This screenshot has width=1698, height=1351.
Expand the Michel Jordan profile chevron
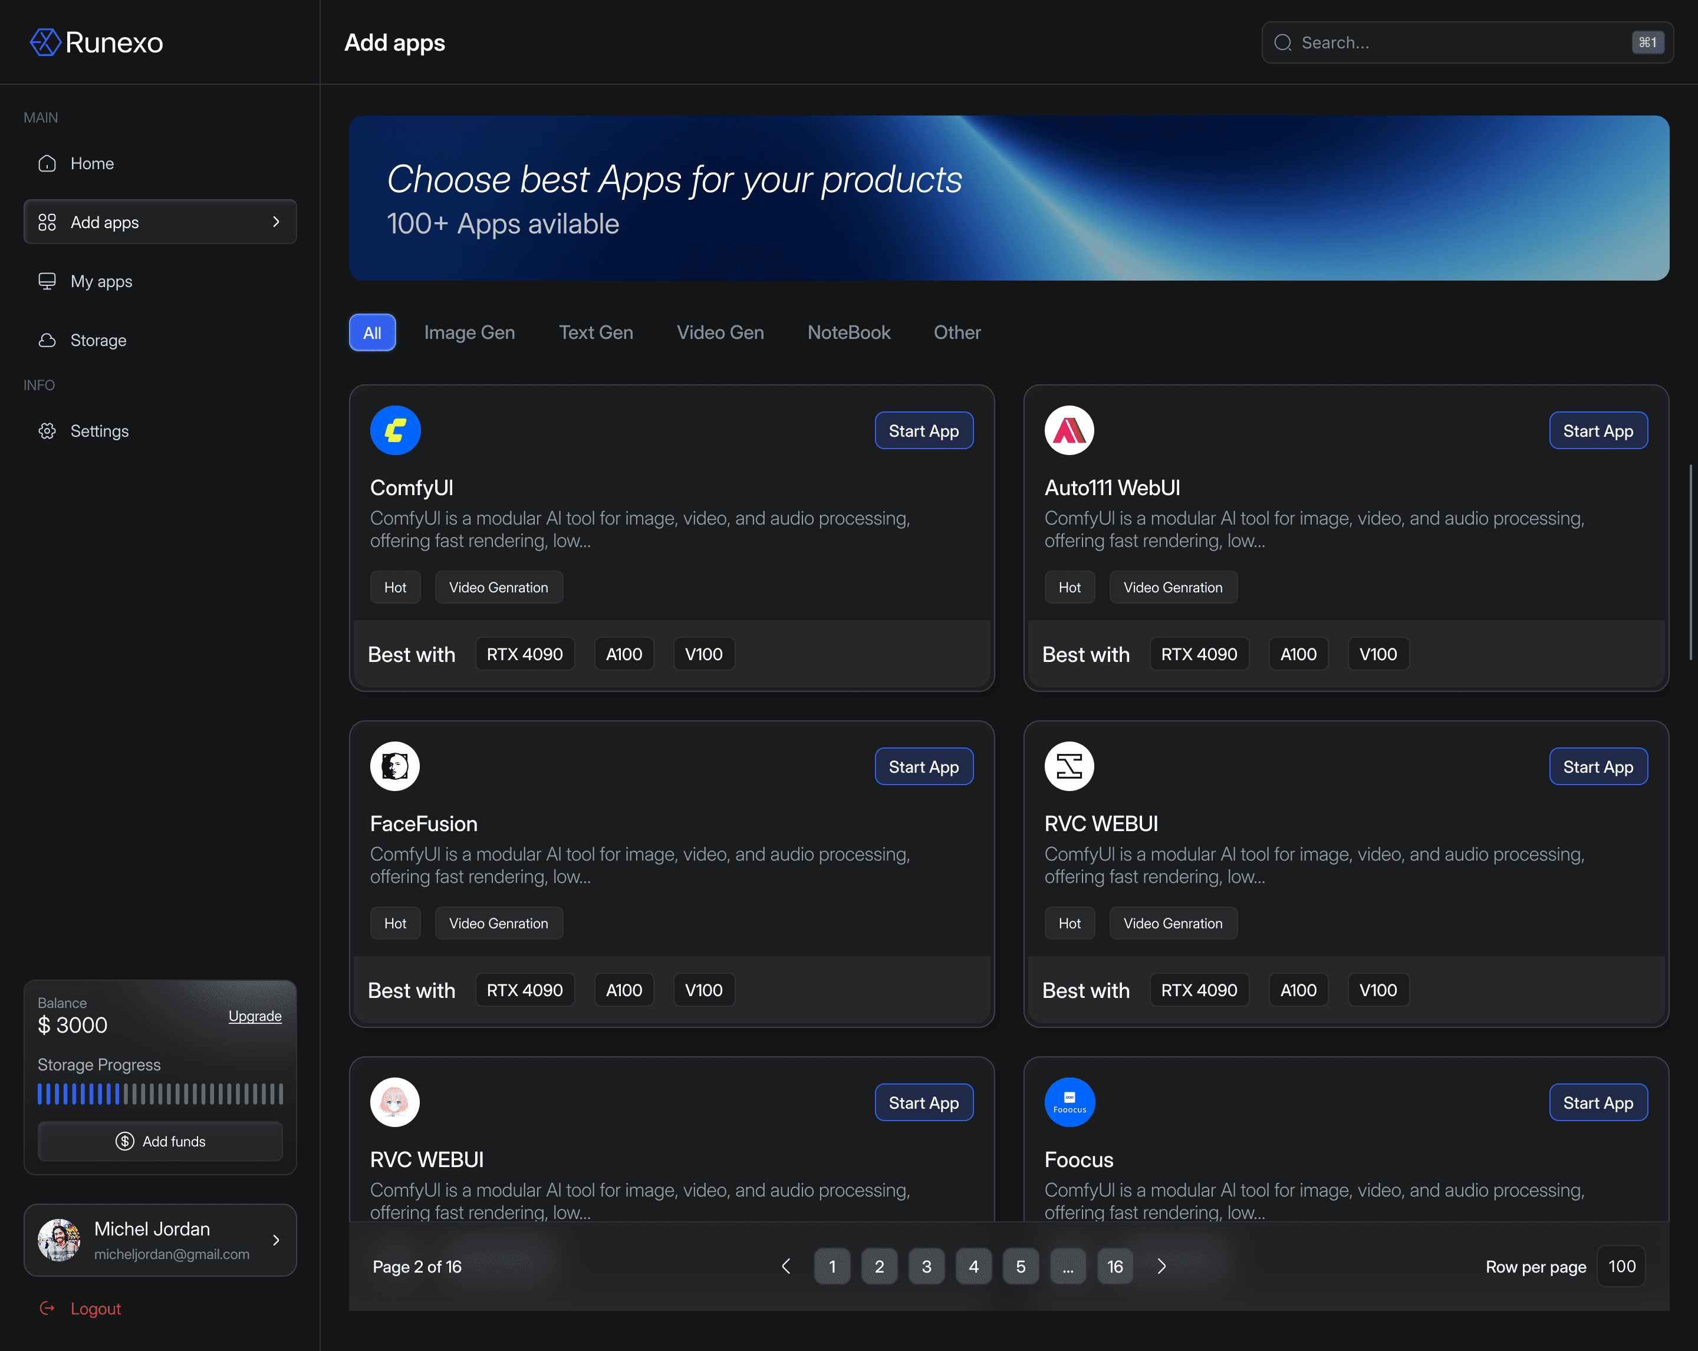[276, 1240]
